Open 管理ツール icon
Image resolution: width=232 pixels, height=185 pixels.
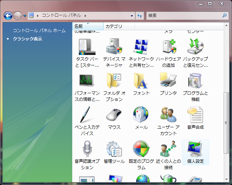click(x=114, y=149)
